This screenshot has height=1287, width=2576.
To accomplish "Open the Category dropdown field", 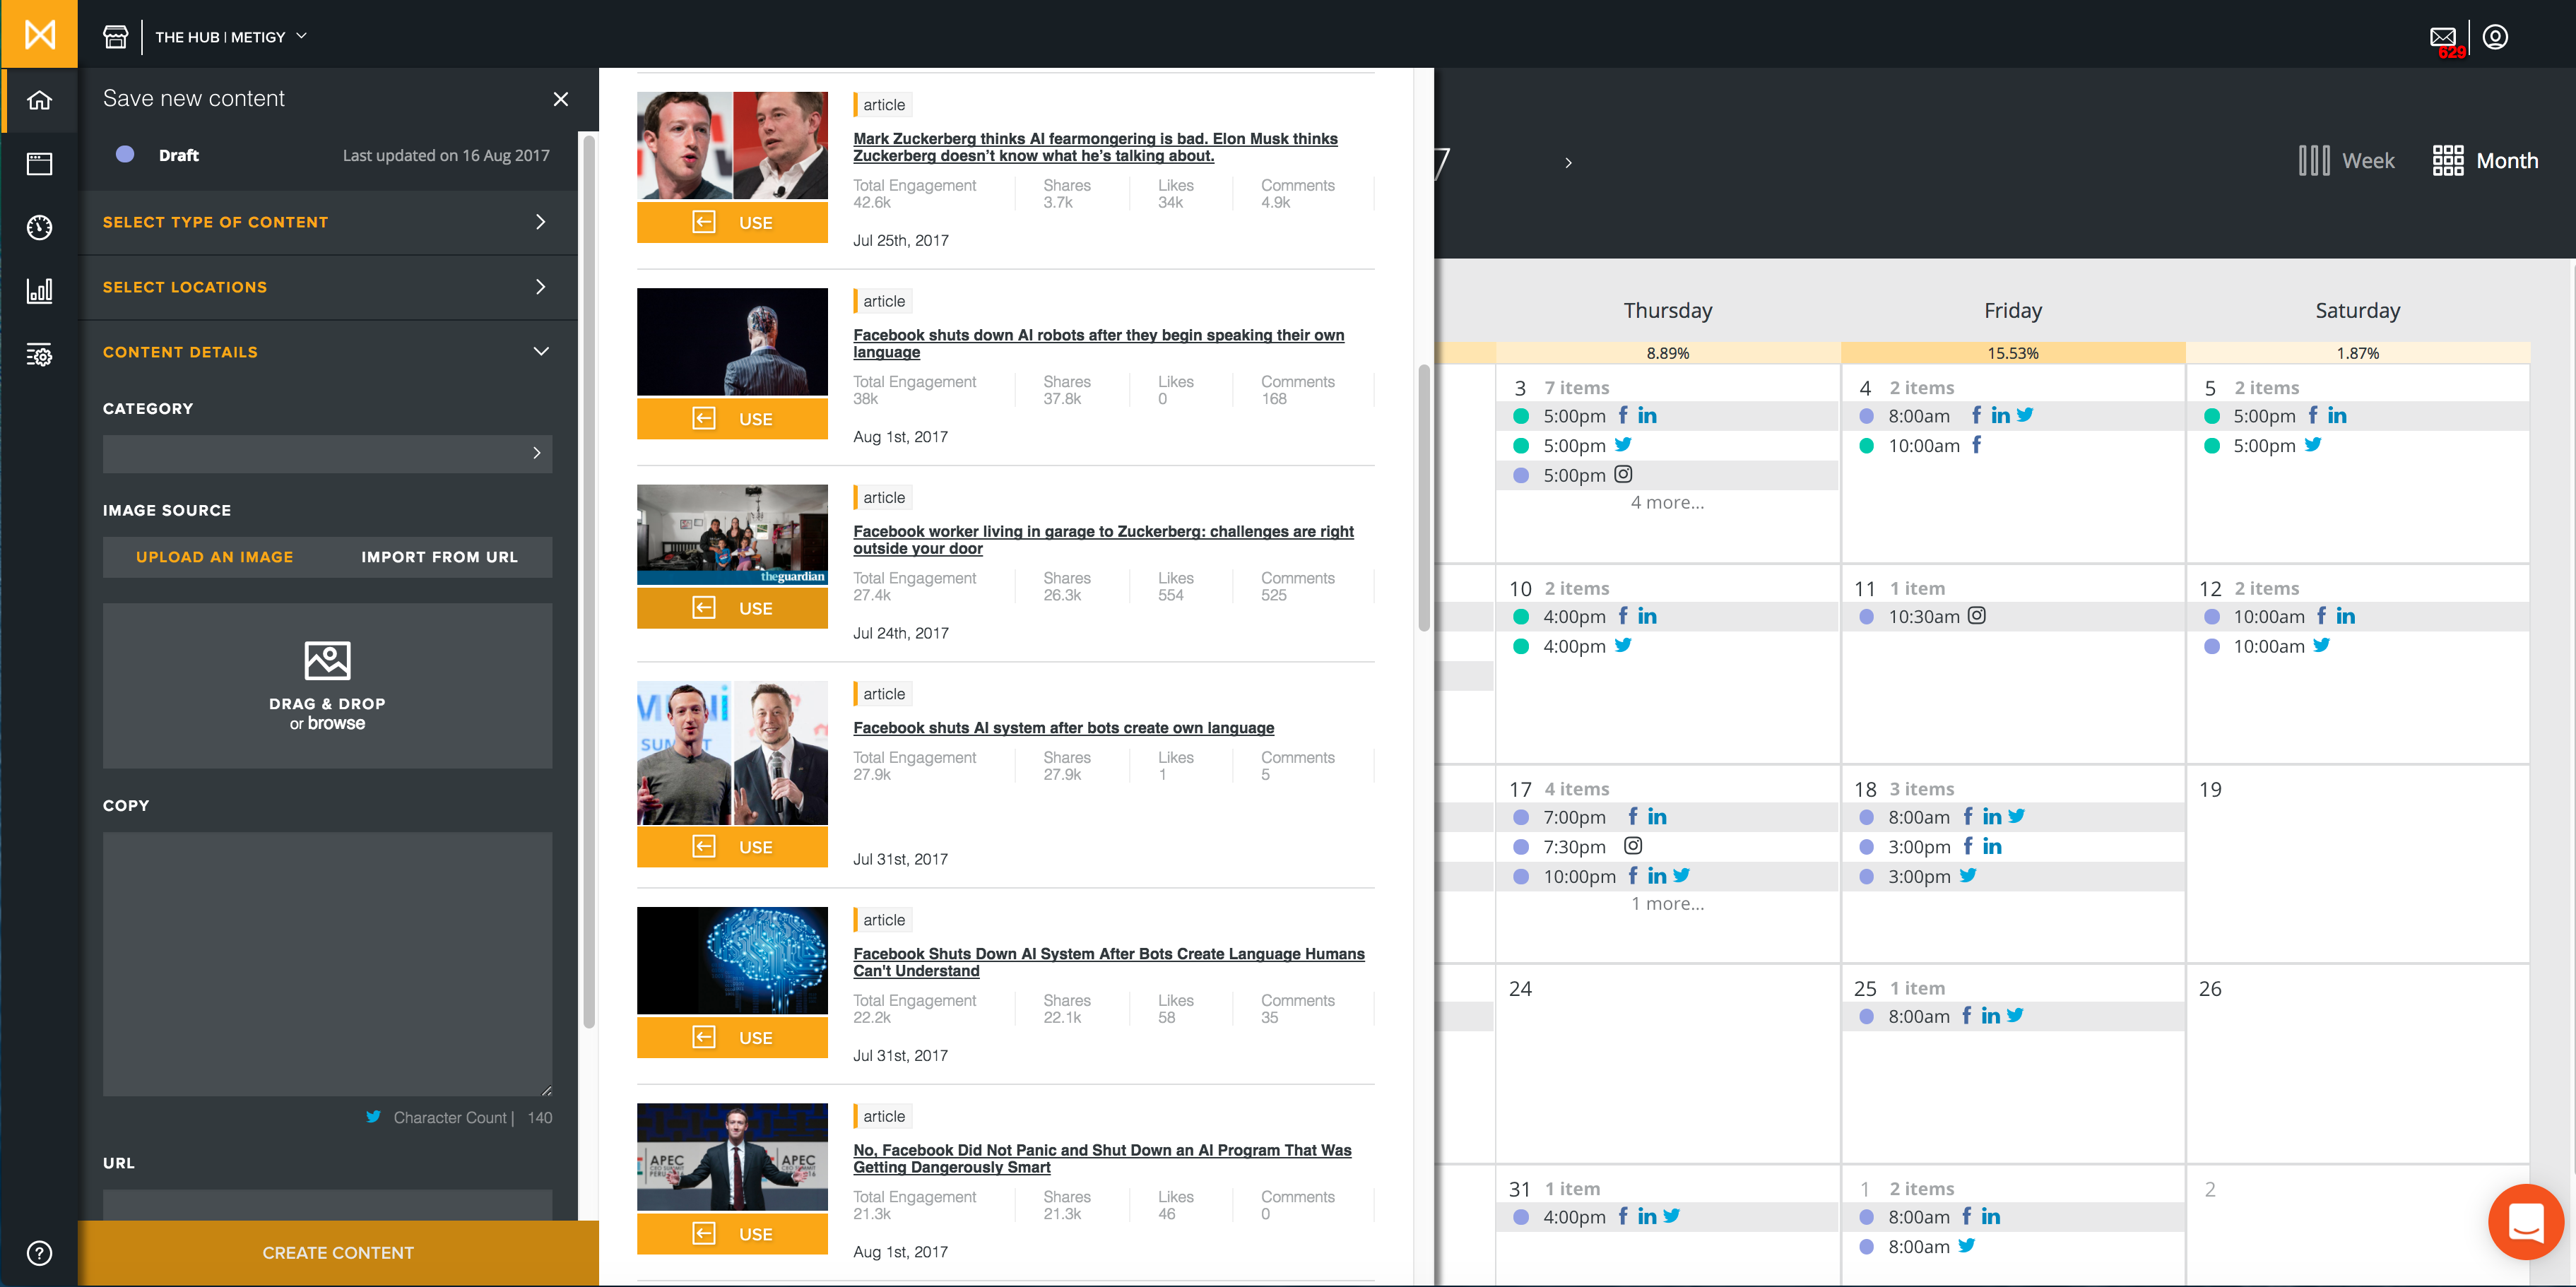I will coord(327,453).
